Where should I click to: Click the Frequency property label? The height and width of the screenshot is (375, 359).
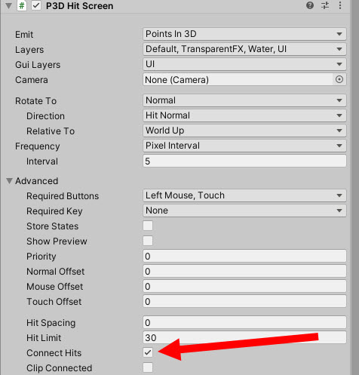click(38, 146)
